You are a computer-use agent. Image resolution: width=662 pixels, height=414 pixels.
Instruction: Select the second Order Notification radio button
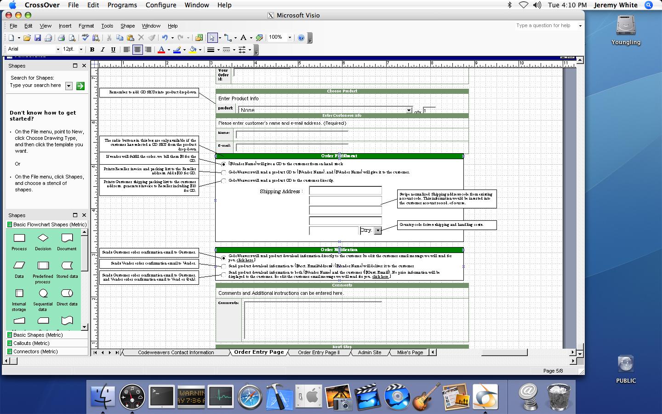(224, 266)
